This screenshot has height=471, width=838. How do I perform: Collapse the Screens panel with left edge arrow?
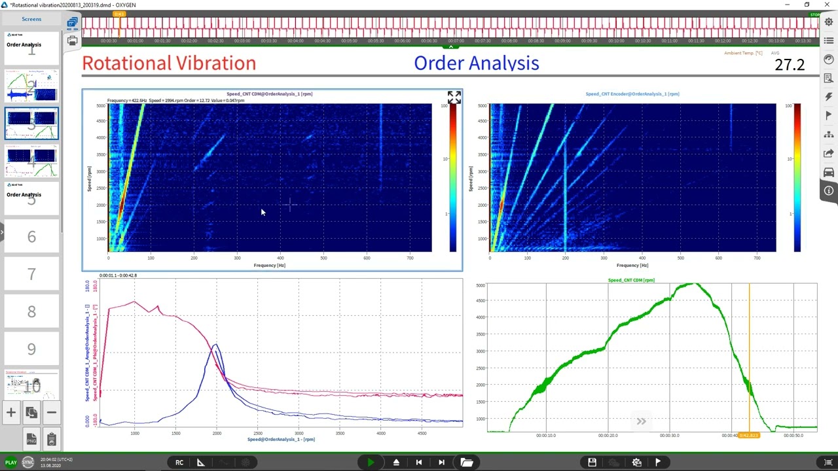click(2, 232)
